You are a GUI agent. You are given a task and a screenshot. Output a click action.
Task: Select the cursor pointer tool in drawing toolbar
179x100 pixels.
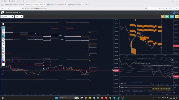[x=3, y=31]
